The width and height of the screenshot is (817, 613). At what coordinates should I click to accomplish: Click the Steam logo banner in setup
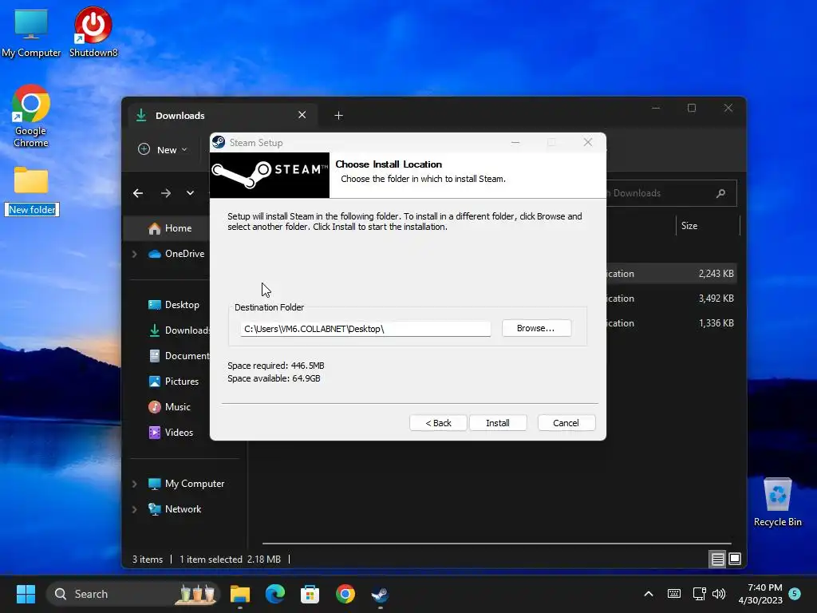[270, 175]
